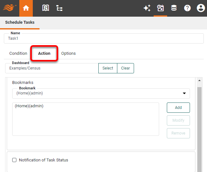The height and width of the screenshot is (172, 207).
Task: Click the Help question mark icon
Action: pyautogui.click(x=187, y=8)
